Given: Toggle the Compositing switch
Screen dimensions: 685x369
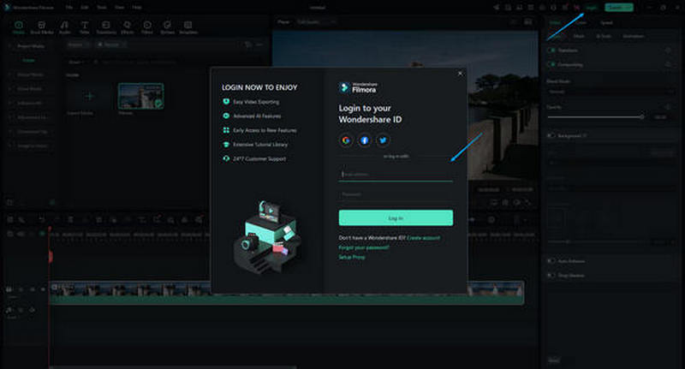Looking at the screenshot, I should click(x=551, y=64).
